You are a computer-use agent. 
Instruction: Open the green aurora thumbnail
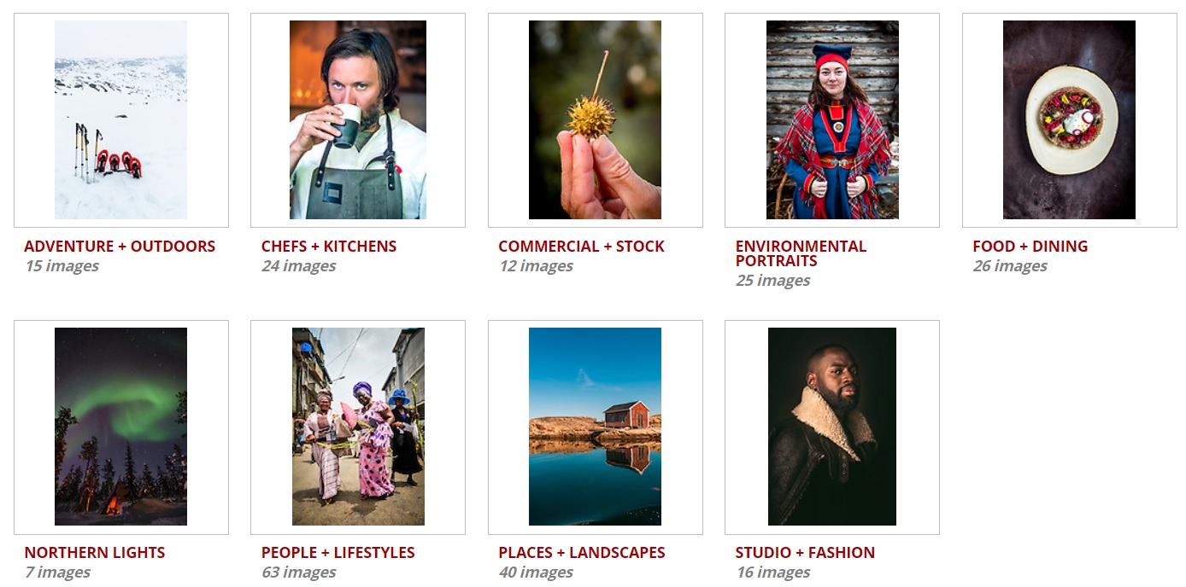pyautogui.click(x=120, y=427)
